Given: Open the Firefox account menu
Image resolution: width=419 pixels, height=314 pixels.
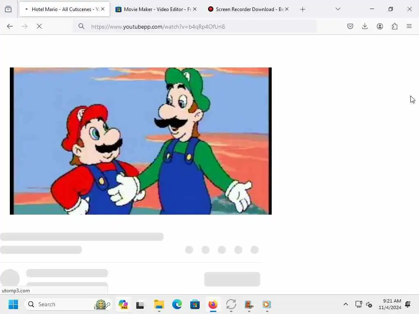Looking at the screenshot, I should pos(380,26).
